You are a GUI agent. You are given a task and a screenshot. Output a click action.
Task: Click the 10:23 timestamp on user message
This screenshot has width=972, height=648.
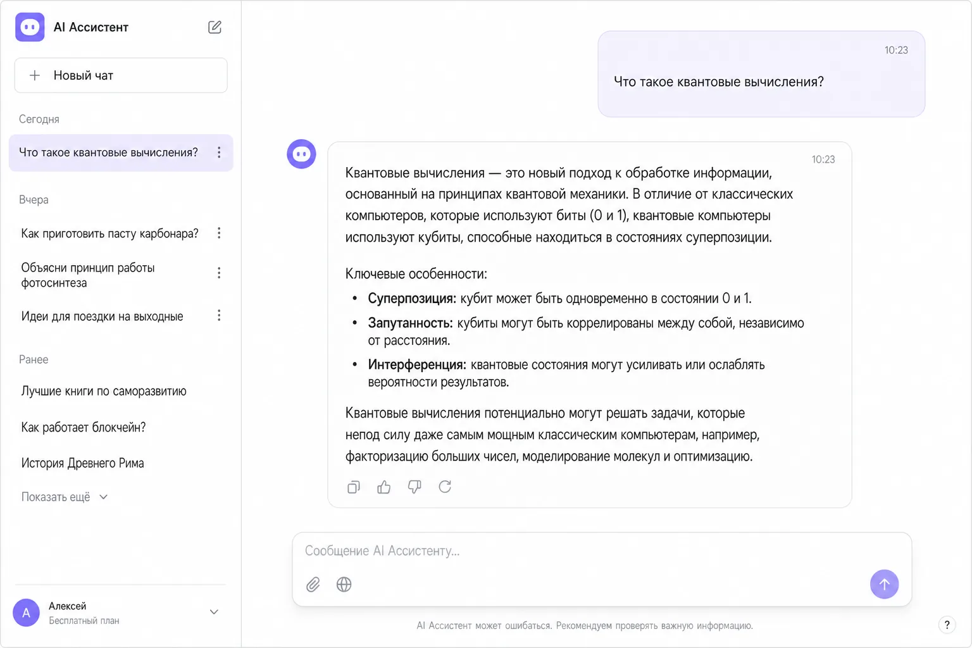896,50
